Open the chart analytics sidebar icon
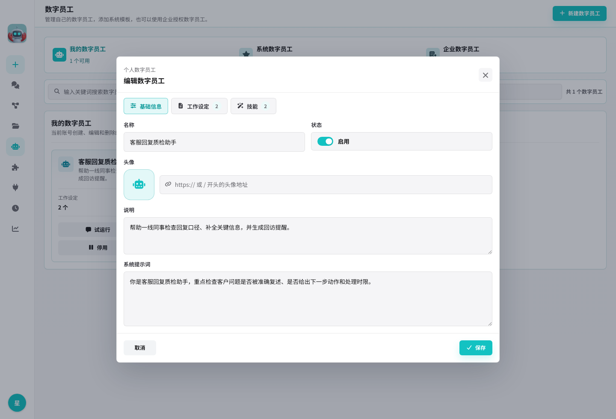This screenshot has width=616, height=419. (15, 229)
